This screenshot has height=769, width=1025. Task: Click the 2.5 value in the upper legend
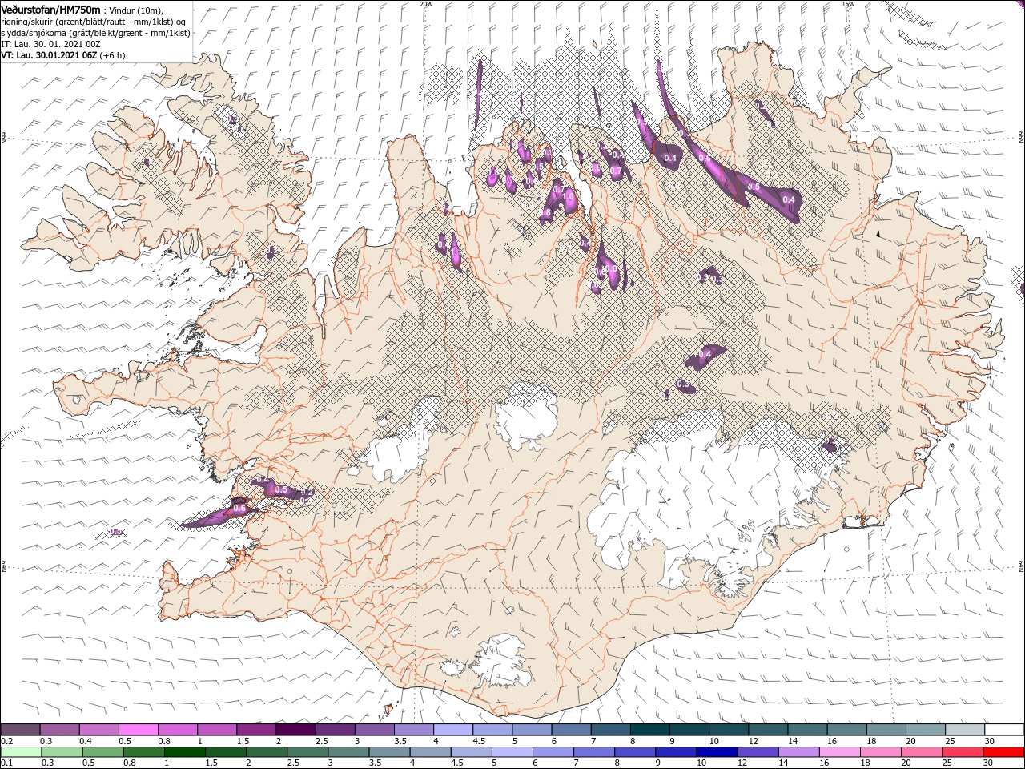point(321,741)
